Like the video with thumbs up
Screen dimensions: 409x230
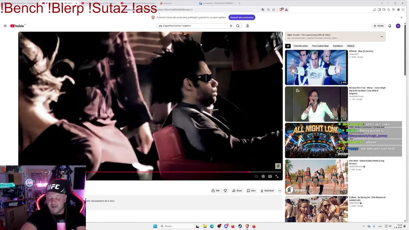(216, 191)
